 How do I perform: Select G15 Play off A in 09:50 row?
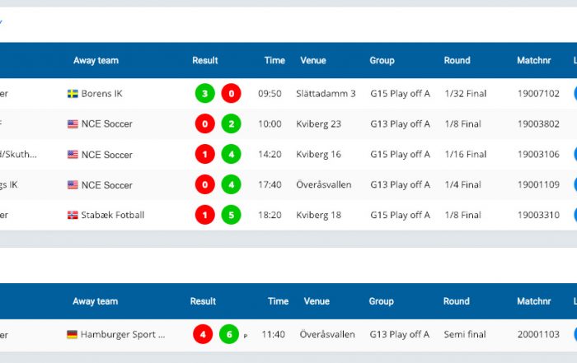pos(401,94)
